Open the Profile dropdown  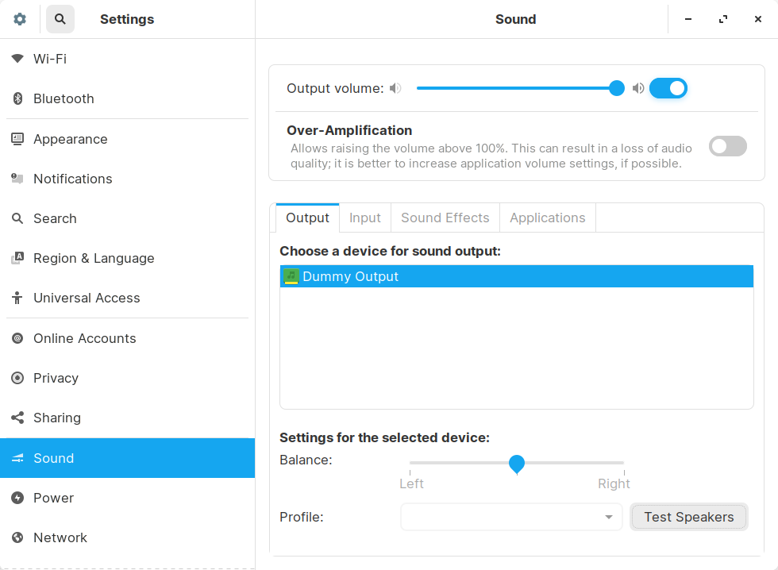point(511,517)
